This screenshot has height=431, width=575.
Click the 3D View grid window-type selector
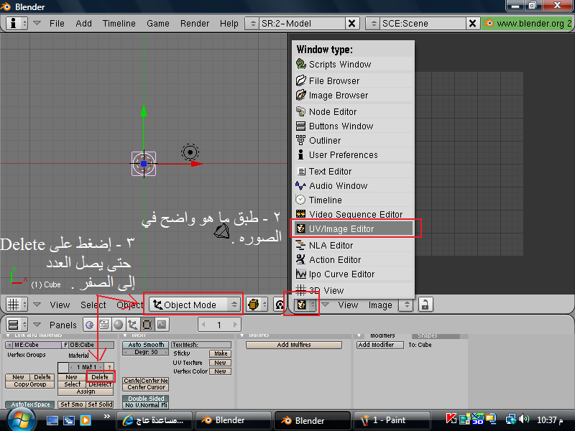click(17, 305)
